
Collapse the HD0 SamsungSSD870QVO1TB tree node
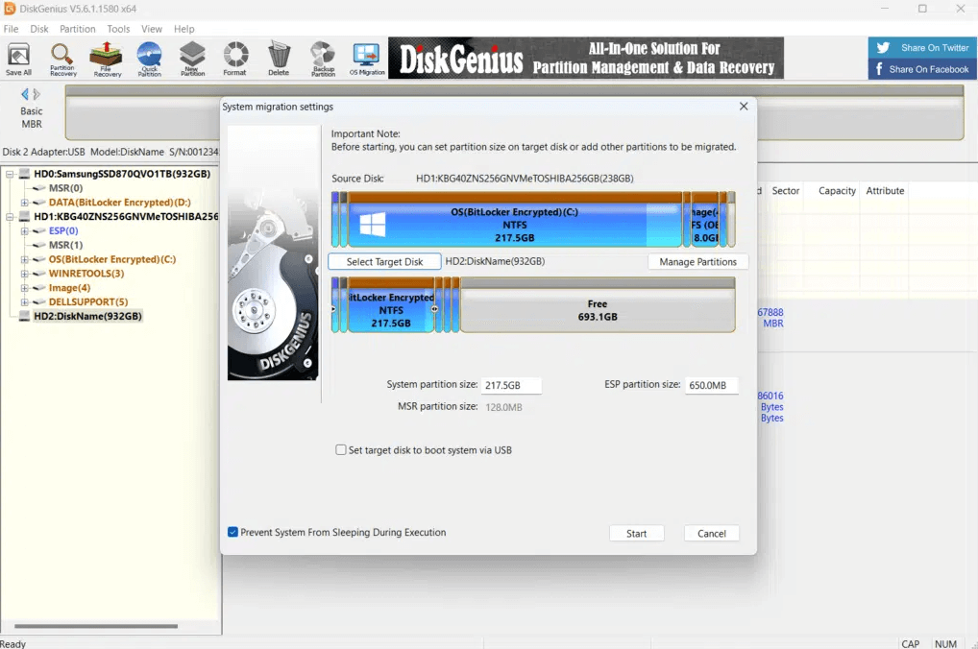10,174
